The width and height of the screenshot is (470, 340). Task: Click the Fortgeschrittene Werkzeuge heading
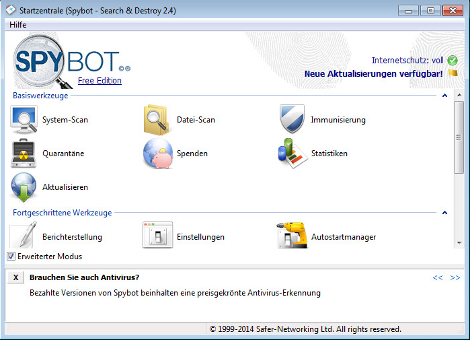[x=63, y=213]
